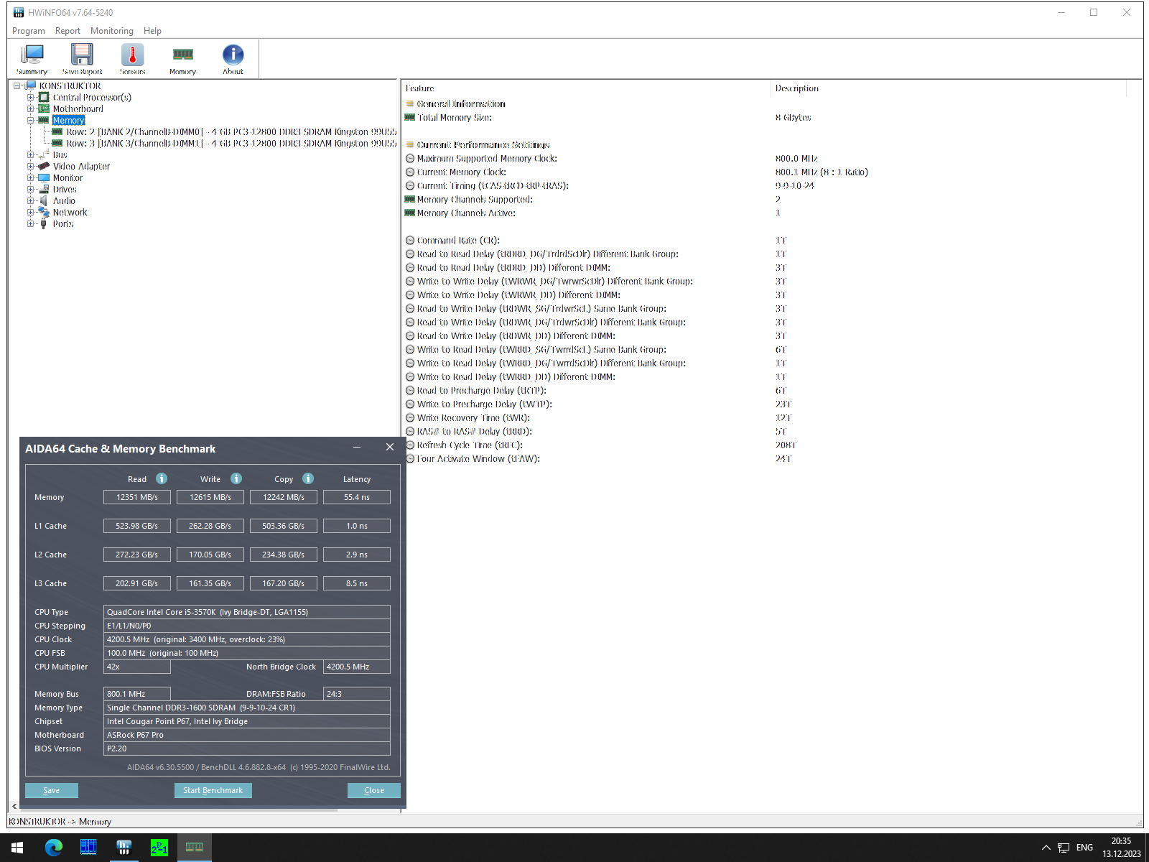
Task: Click the Memory Read value 12351 MB/s
Action: point(137,497)
